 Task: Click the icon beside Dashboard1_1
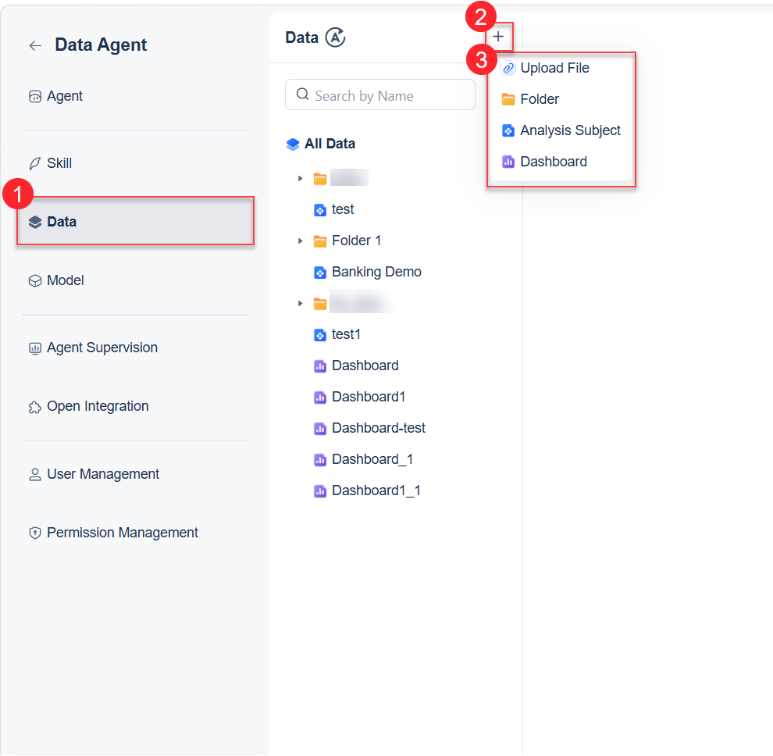coord(320,492)
